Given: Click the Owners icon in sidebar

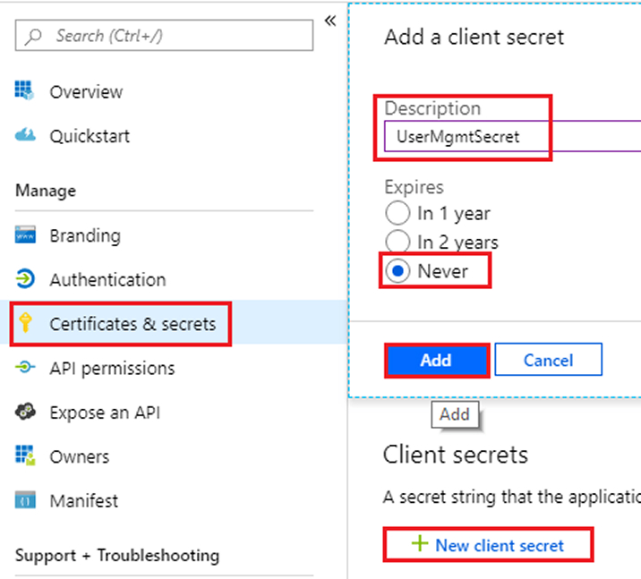Looking at the screenshot, I should tap(25, 456).
